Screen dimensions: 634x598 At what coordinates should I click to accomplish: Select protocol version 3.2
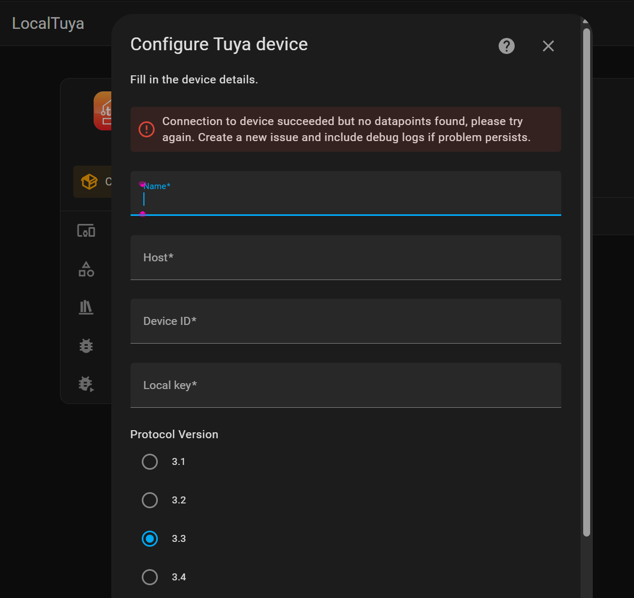click(x=150, y=500)
